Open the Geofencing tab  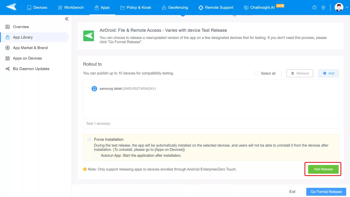(175, 7)
